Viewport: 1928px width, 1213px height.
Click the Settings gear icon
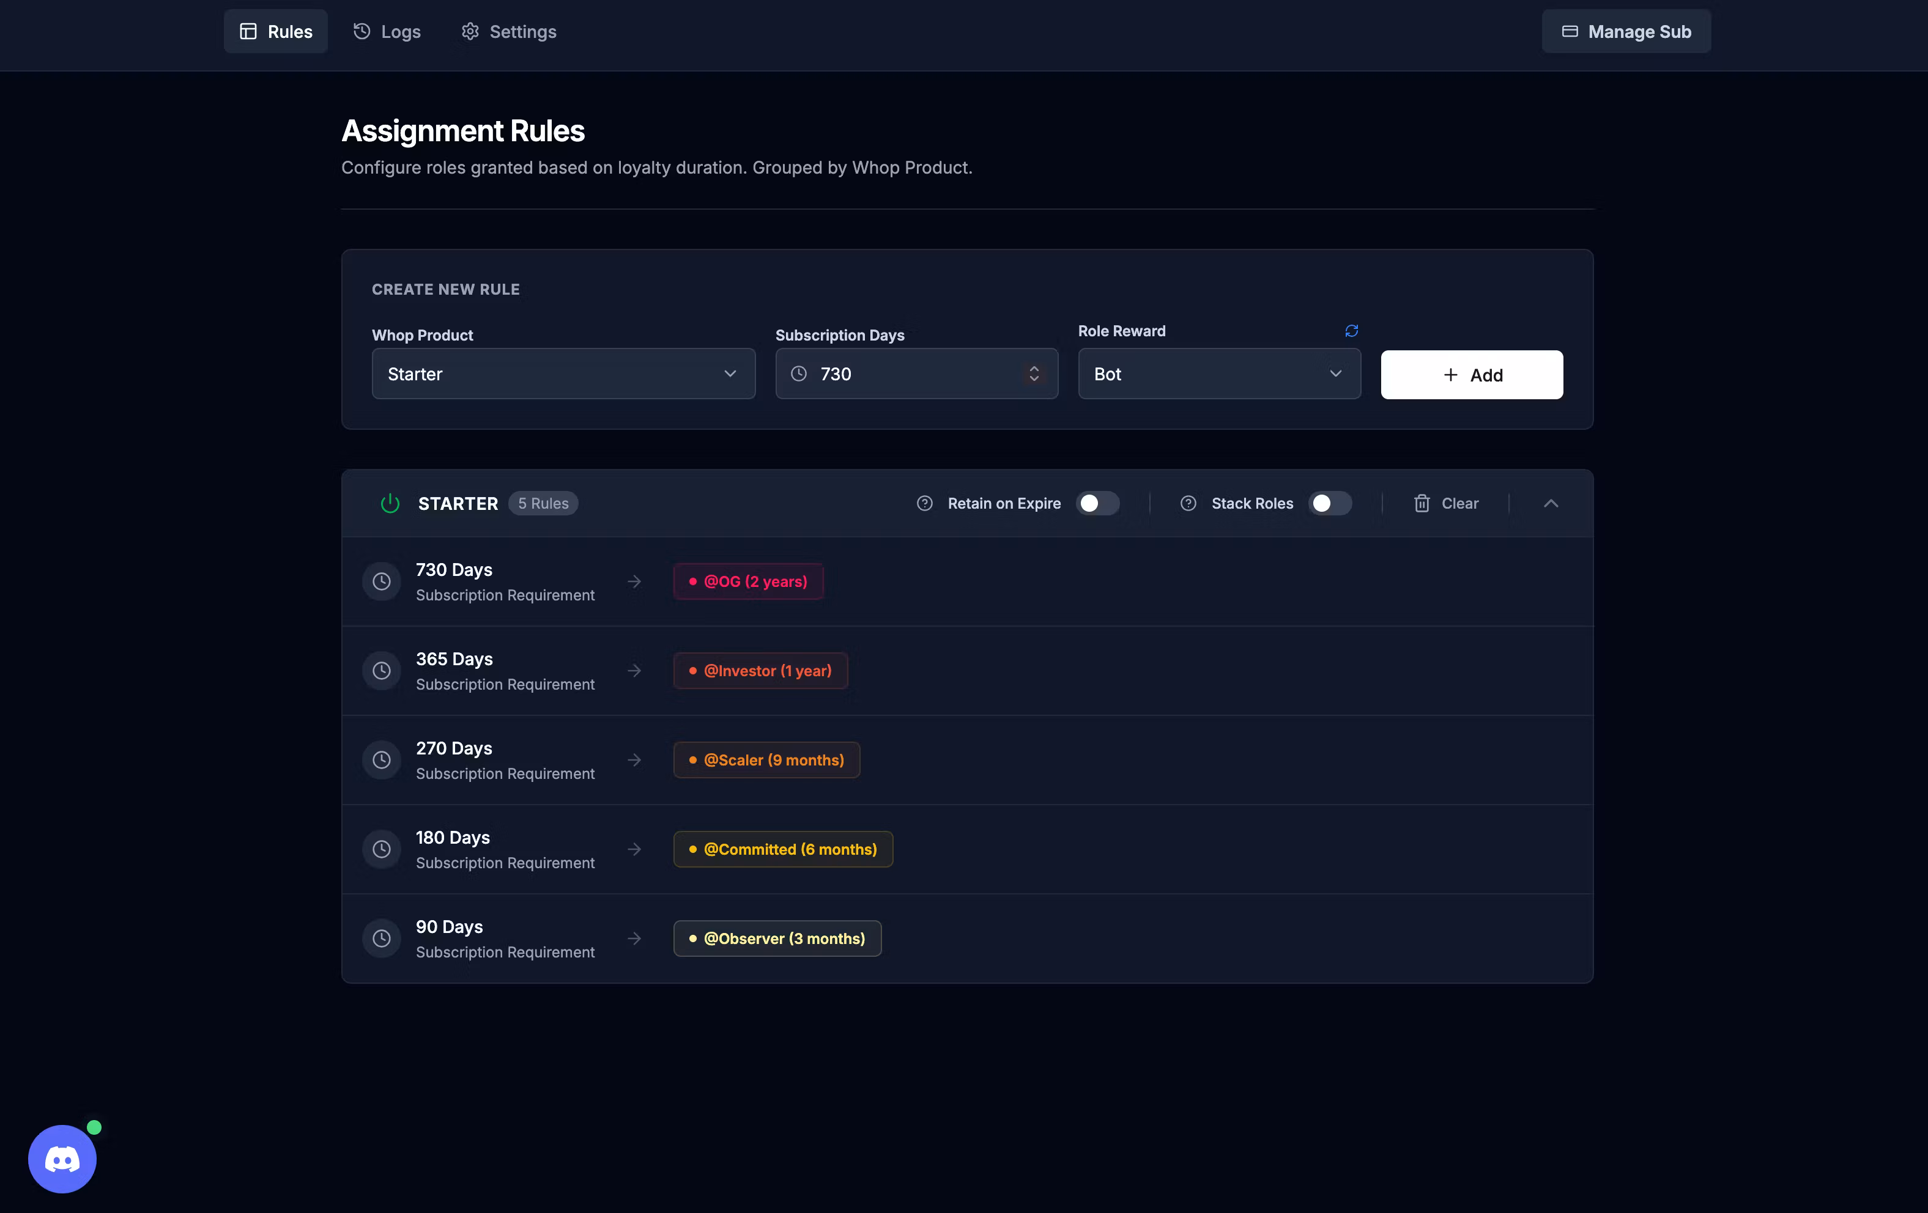point(470,31)
